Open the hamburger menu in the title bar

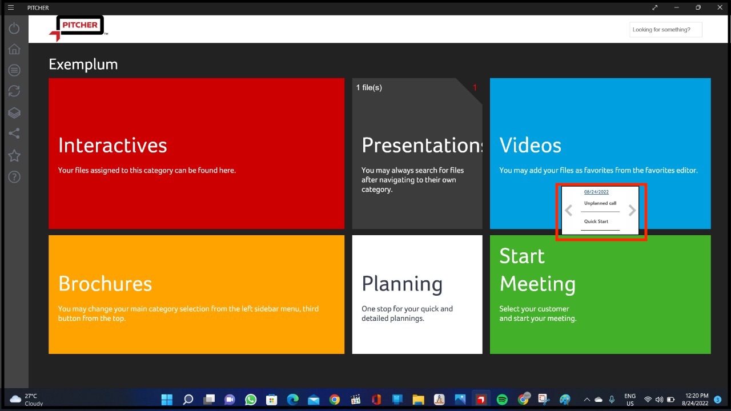pos(10,7)
